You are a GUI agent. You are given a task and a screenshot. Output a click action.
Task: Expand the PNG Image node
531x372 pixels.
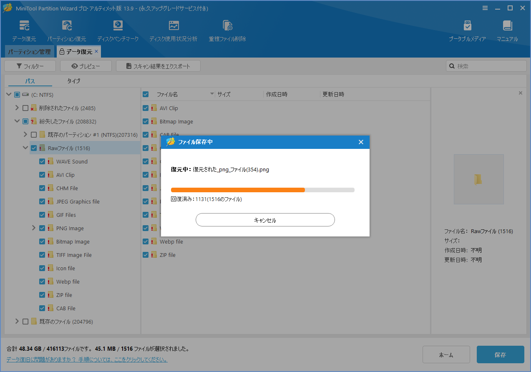point(34,228)
